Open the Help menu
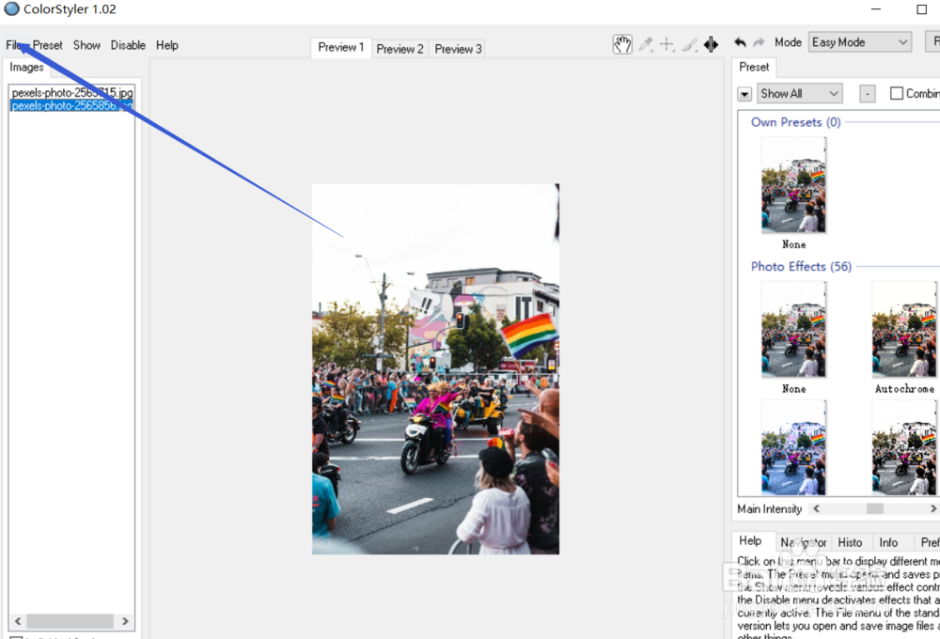 (166, 45)
